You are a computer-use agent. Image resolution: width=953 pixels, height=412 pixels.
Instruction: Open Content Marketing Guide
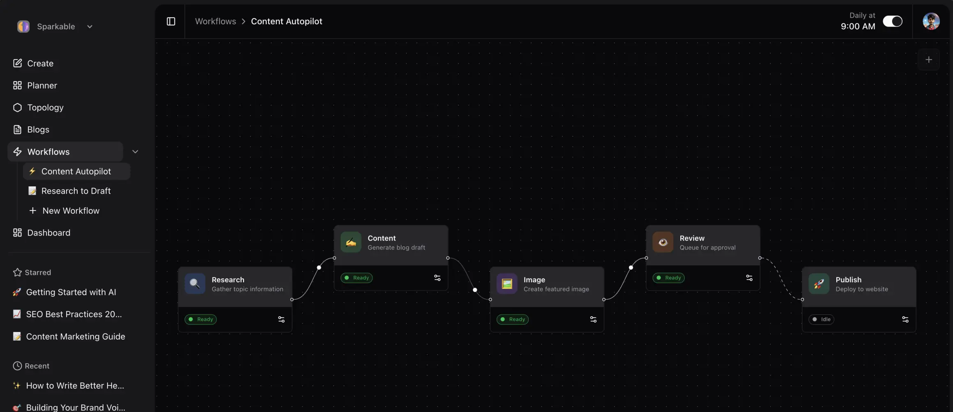point(76,336)
